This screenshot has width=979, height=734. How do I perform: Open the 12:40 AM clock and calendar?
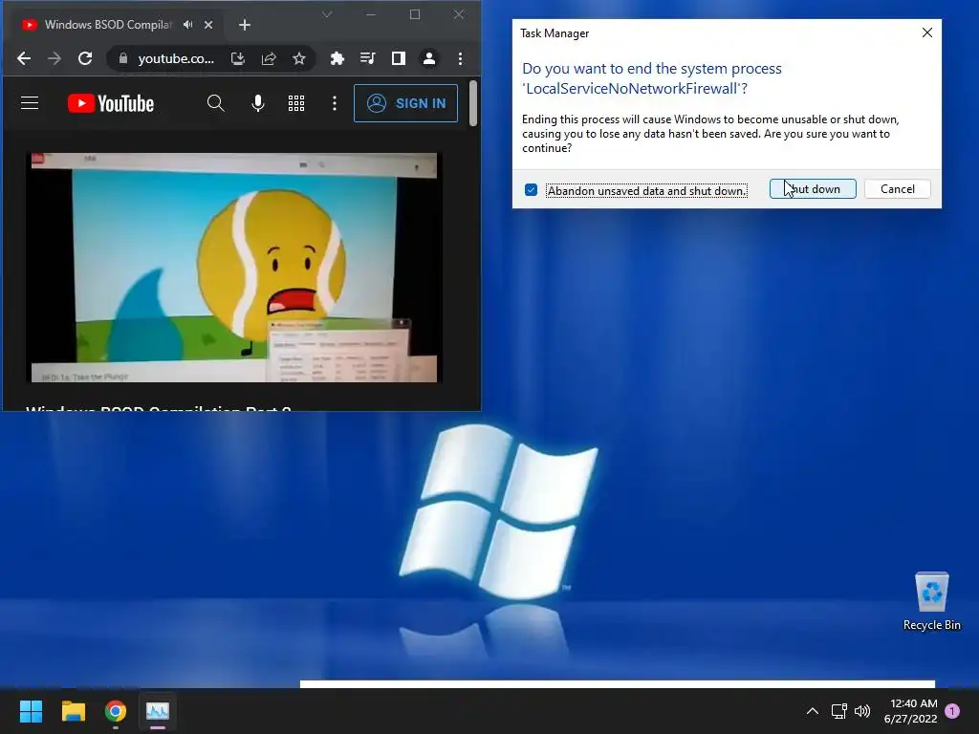(x=910, y=711)
